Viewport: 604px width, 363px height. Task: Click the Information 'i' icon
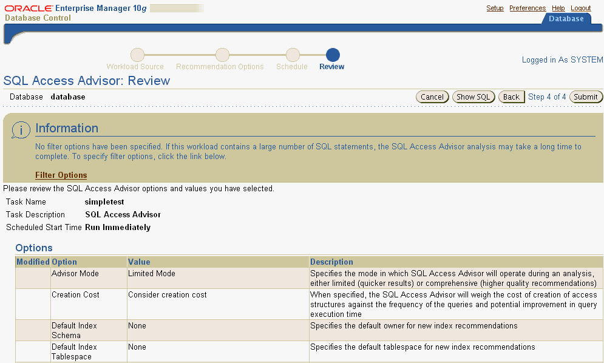pyautogui.click(x=22, y=129)
